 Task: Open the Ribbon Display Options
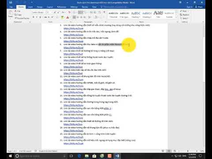(x=180, y=2)
